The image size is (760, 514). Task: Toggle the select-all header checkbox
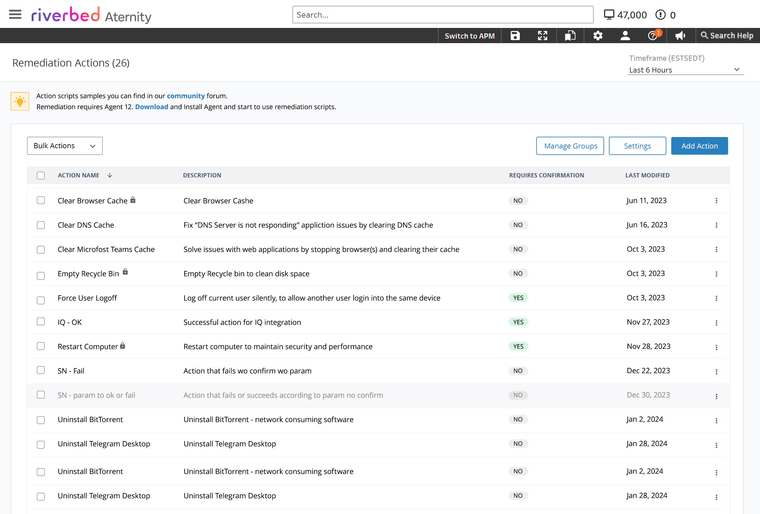[x=40, y=176]
